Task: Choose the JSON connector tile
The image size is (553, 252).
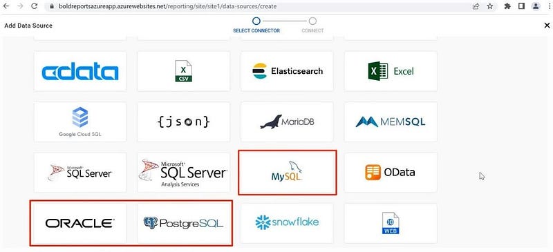Action: (x=183, y=122)
